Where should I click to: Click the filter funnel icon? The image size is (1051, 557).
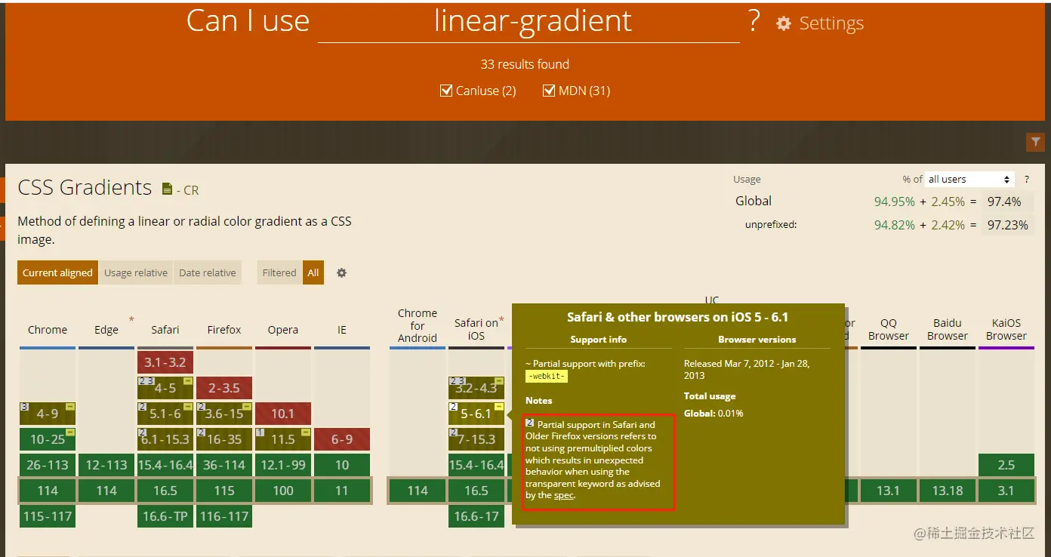1035,142
